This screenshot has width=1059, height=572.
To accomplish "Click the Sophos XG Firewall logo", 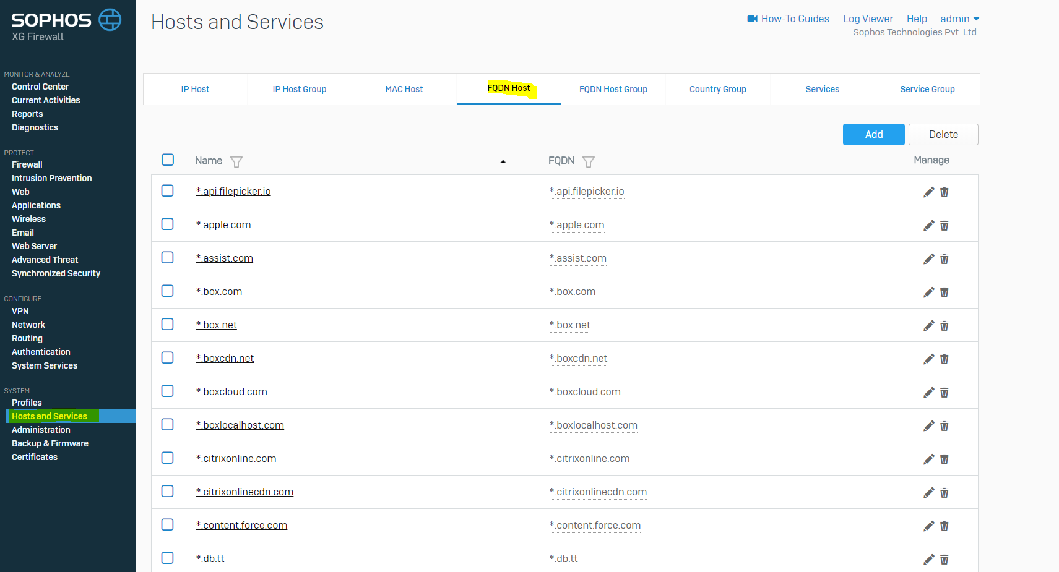I will tap(66, 25).
